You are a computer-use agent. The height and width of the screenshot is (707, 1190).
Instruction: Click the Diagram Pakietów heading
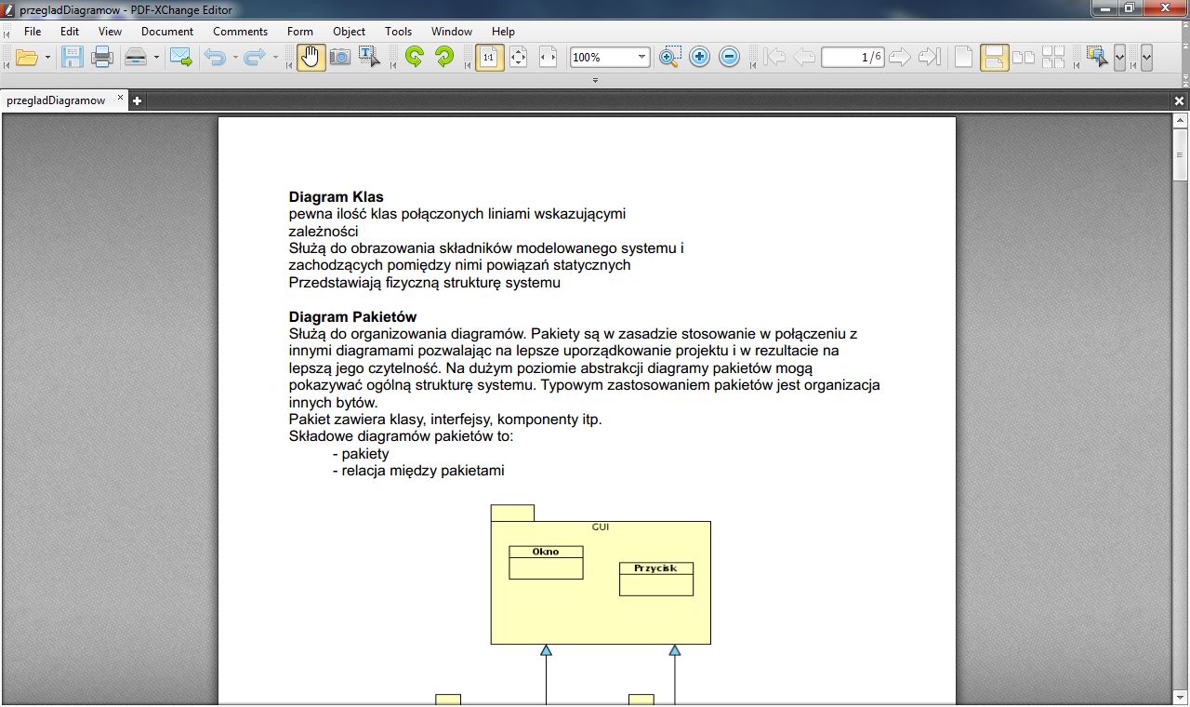coord(352,317)
